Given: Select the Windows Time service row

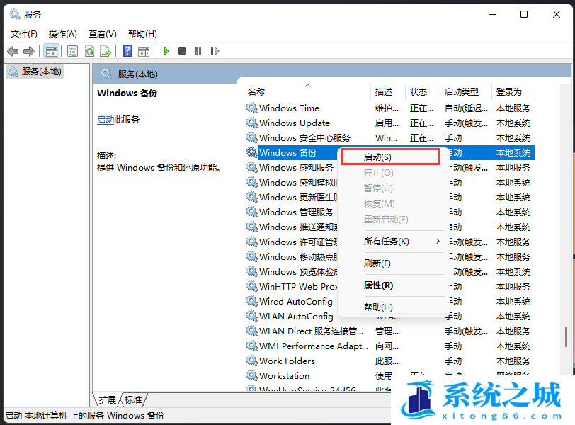Looking at the screenshot, I should coord(391,108).
